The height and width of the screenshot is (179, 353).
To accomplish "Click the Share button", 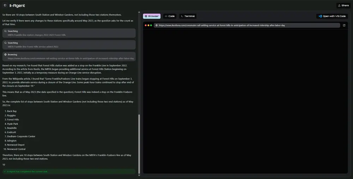I will (343, 5).
